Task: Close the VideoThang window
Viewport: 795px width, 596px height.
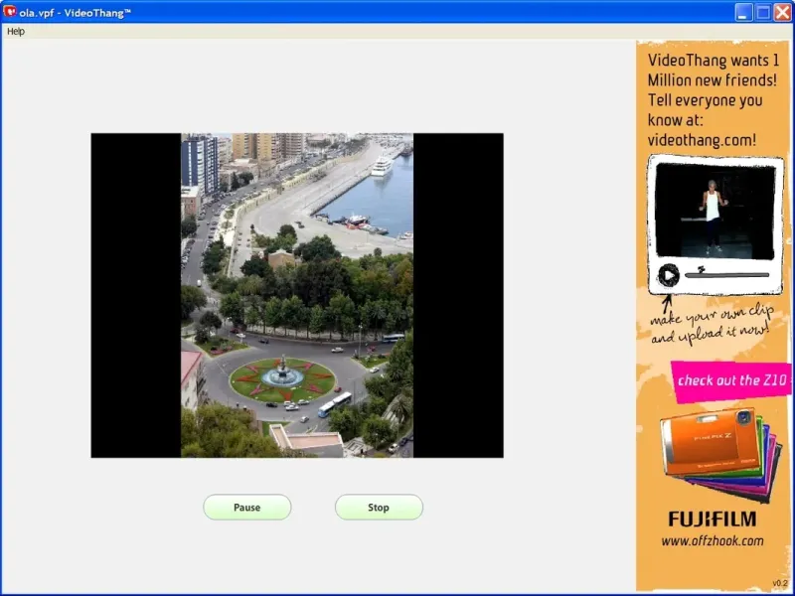Action: tap(782, 12)
